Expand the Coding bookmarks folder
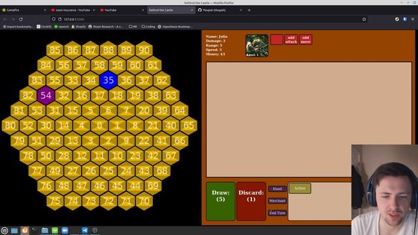The width and height of the screenshot is (418, 235). 148,27
